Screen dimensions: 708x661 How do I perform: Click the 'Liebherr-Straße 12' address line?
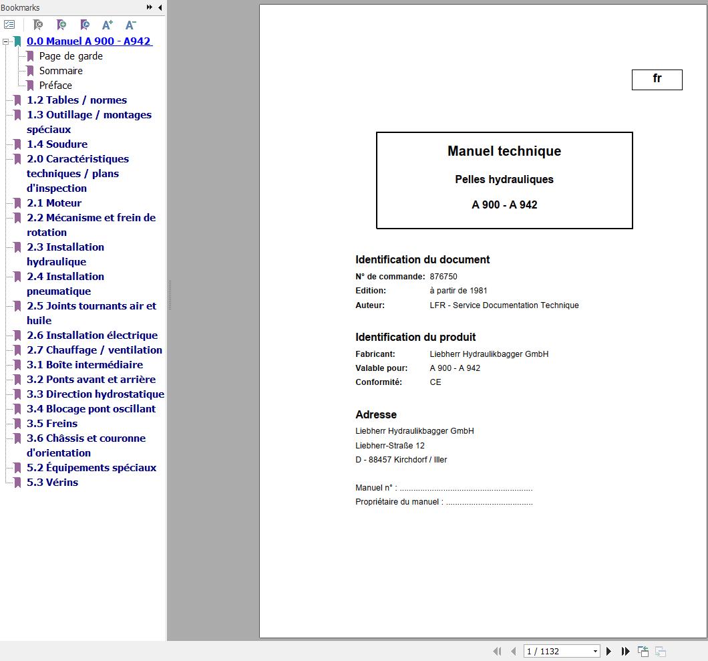point(390,446)
